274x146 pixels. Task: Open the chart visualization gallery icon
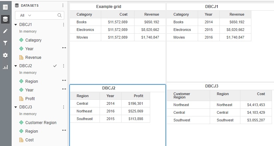click(5, 67)
